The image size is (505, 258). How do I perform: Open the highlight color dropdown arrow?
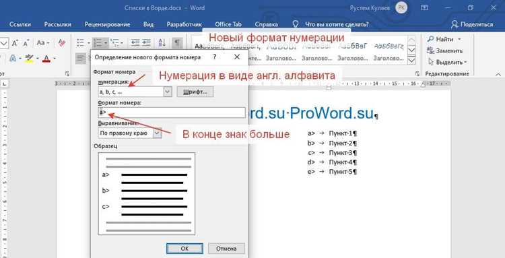coord(37,59)
